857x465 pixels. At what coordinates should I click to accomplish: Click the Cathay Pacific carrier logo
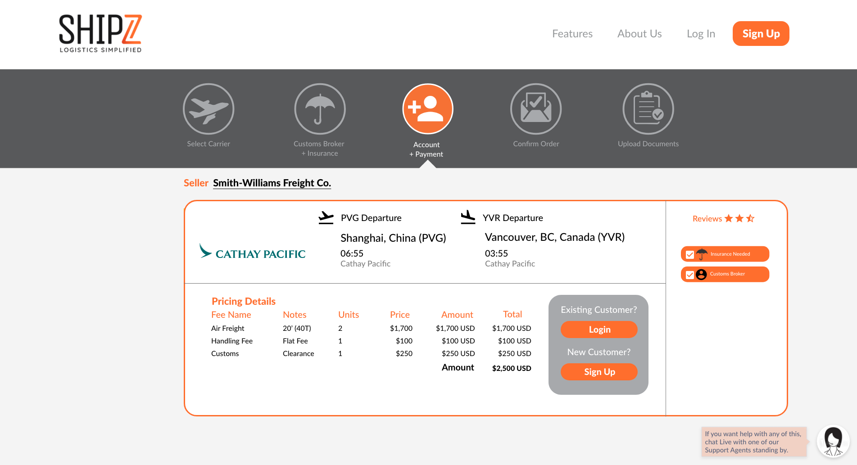click(253, 252)
